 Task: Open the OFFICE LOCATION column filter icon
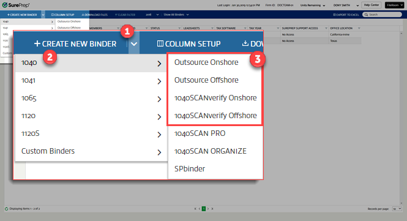359,28
